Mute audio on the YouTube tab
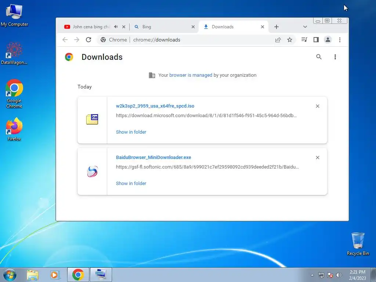This screenshot has width=376, height=282. (x=116, y=27)
